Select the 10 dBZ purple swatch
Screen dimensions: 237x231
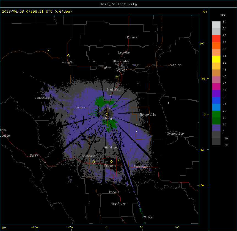tap(216, 128)
